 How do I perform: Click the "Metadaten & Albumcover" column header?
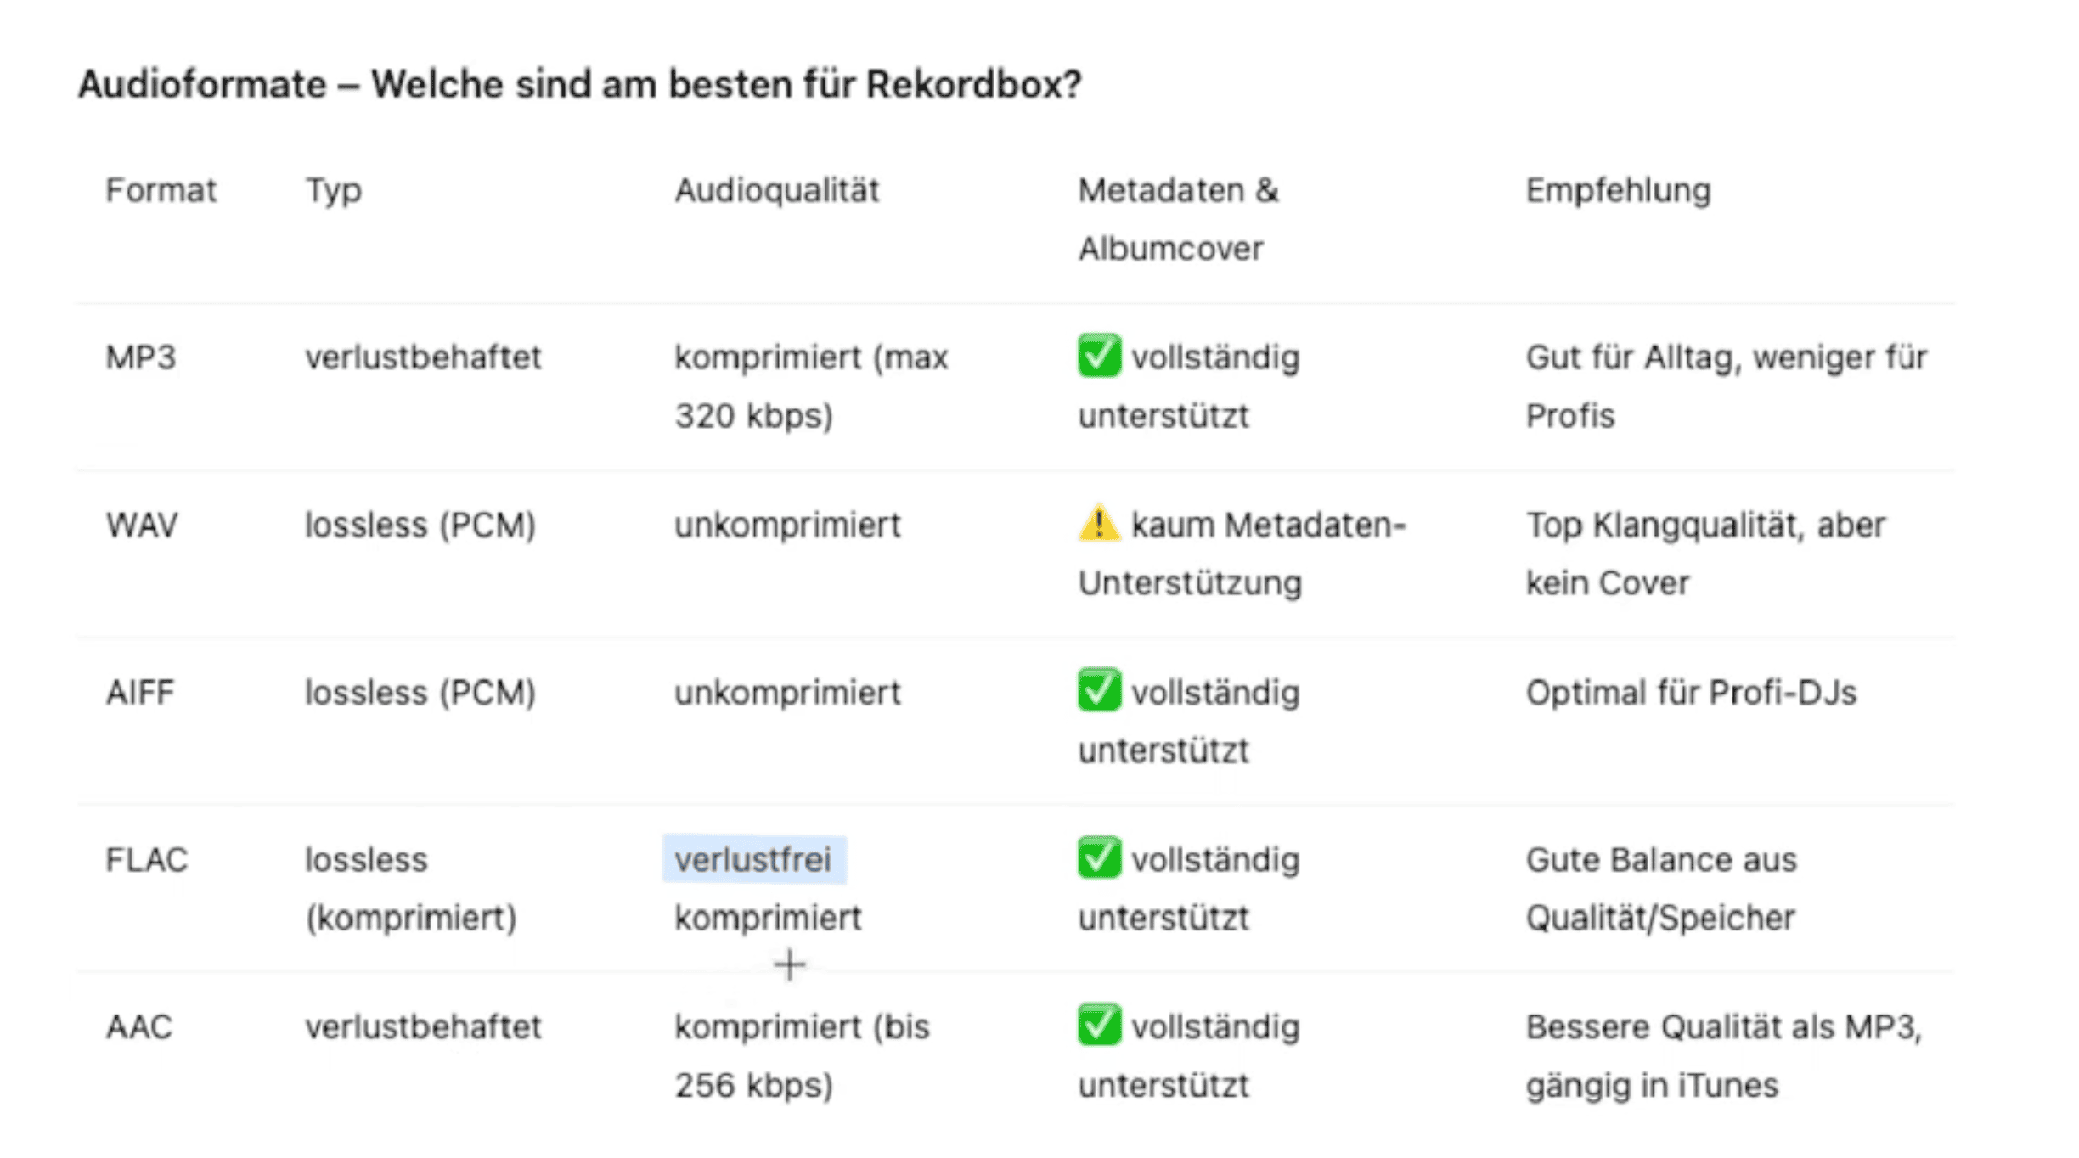coord(1177,219)
